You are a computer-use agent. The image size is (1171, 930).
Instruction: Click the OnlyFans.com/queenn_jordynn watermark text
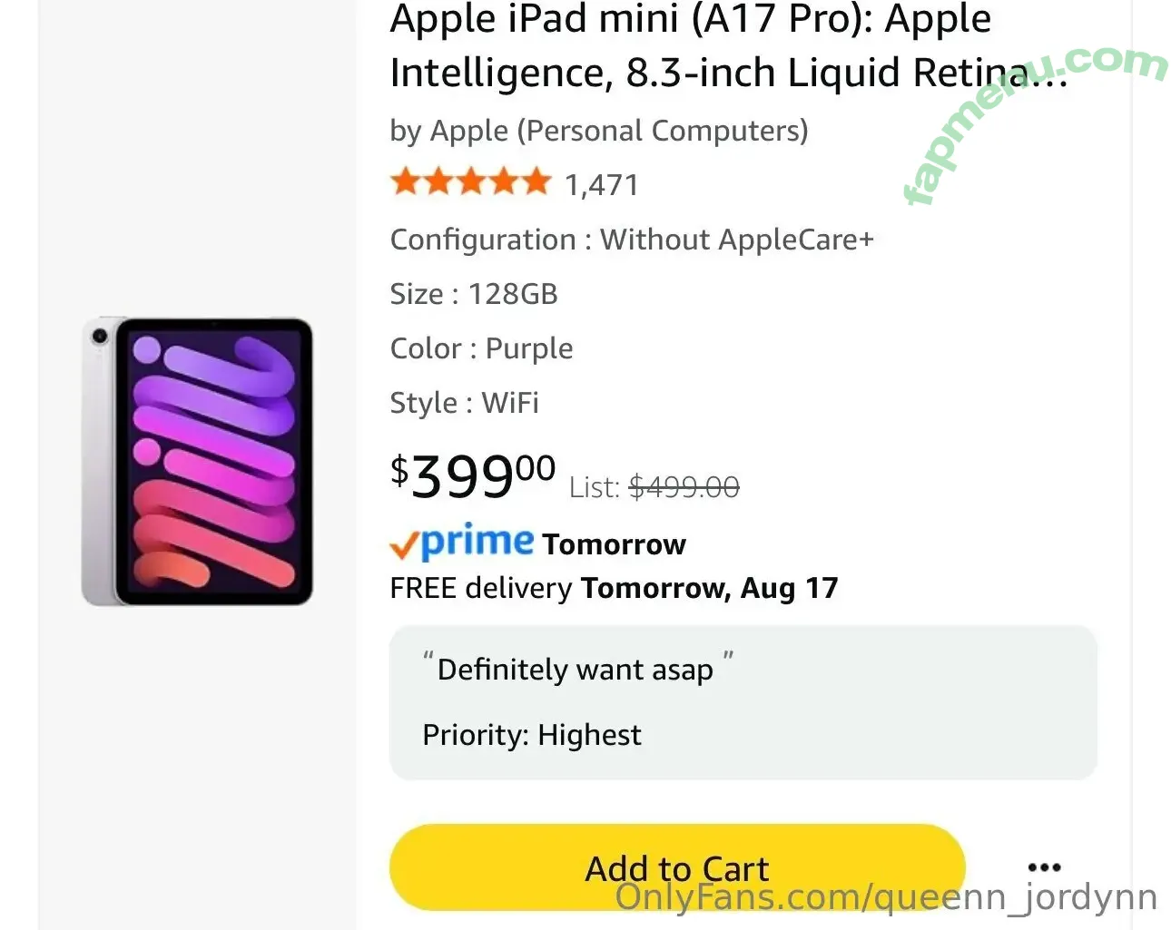click(x=886, y=897)
